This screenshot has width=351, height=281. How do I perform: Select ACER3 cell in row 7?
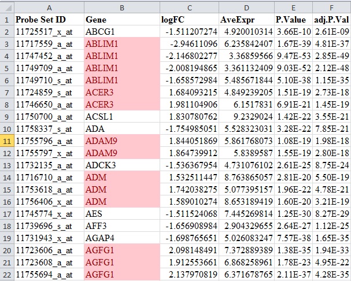pos(122,93)
